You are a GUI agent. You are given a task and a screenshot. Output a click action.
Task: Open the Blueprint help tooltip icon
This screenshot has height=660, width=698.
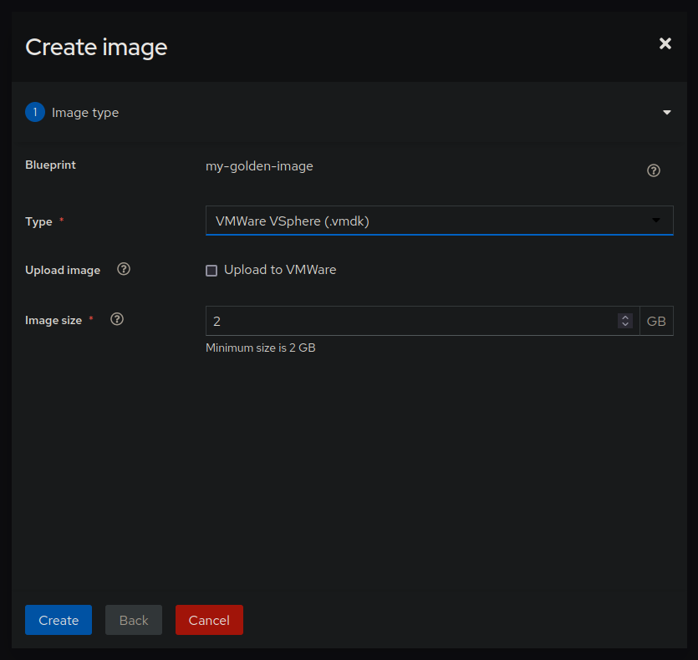tap(653, 170)
